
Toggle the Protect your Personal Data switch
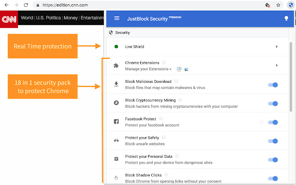coord(273,160)
